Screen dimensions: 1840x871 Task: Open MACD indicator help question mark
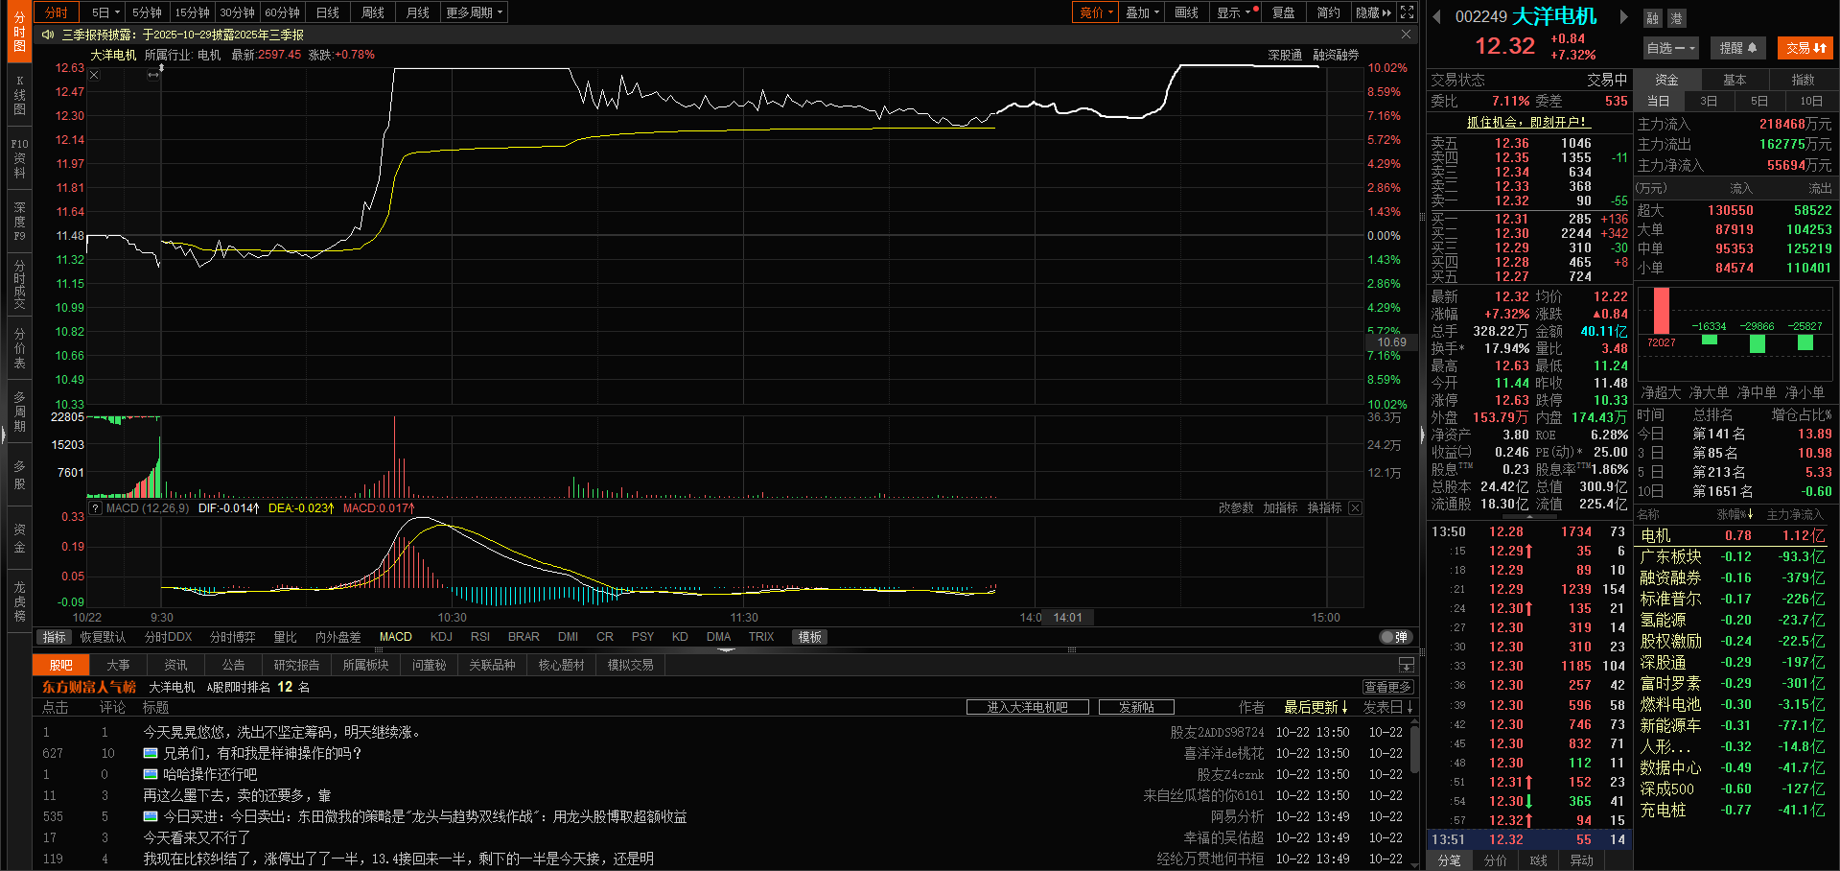coord(96,508)
